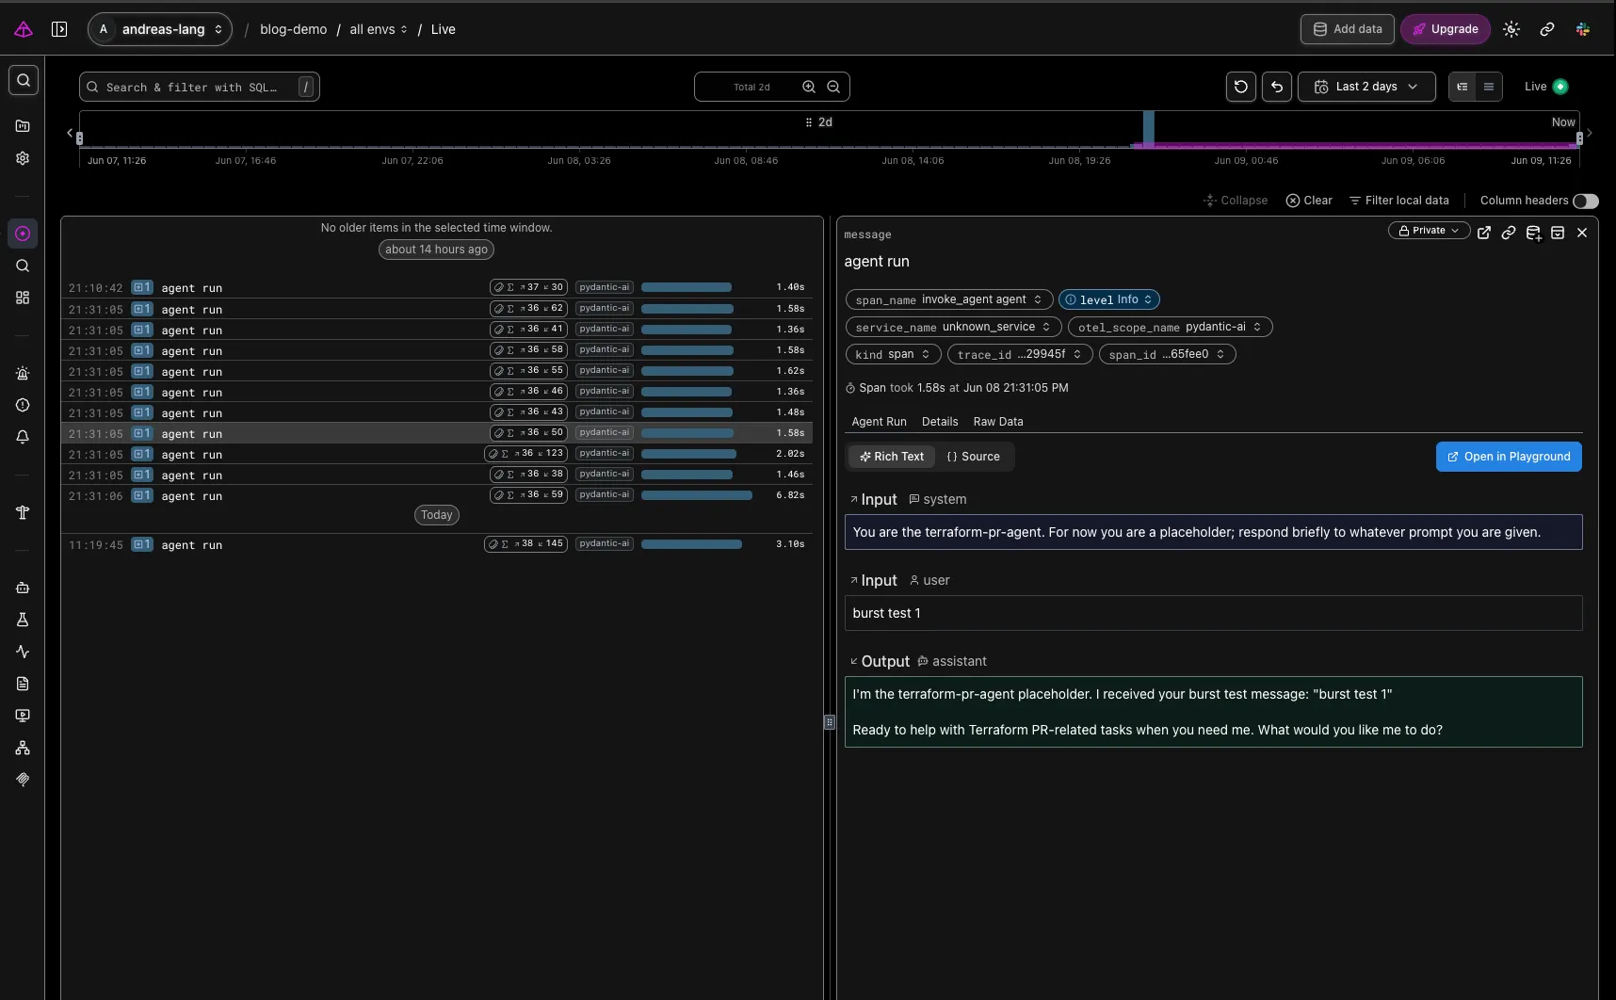1616x1000 pixels.
Task: Expand service_name unknown_service filter chip
Action: [953, 327]
